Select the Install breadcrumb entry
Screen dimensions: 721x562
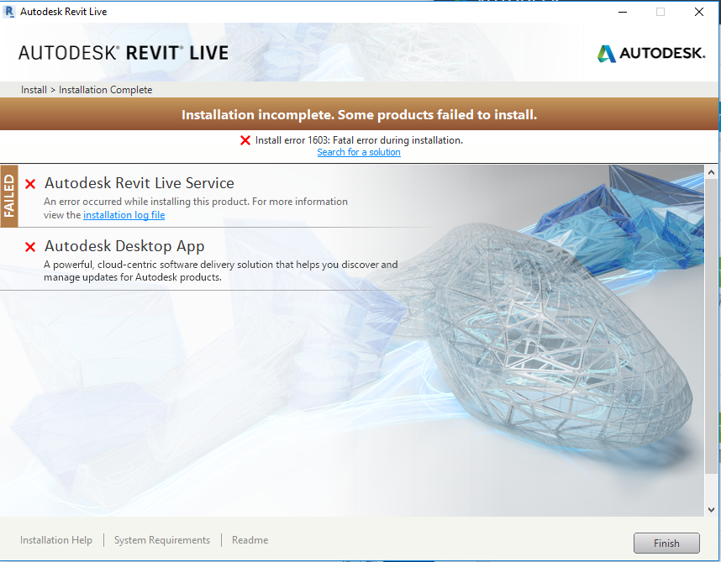(x=34, y=89)
